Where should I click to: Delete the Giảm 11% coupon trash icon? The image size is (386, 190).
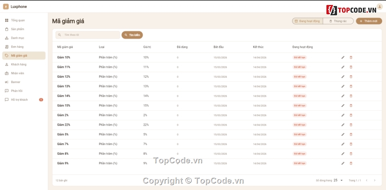[x=351, y=67]
